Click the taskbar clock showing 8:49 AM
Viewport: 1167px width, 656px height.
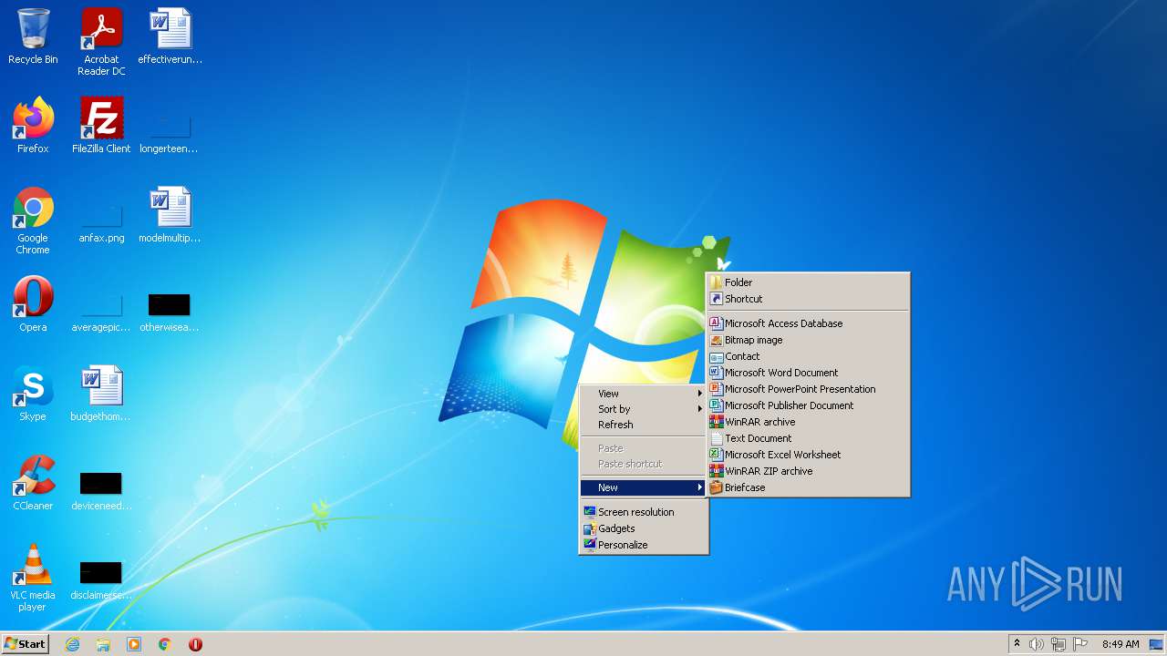(x=1121, y=644)
